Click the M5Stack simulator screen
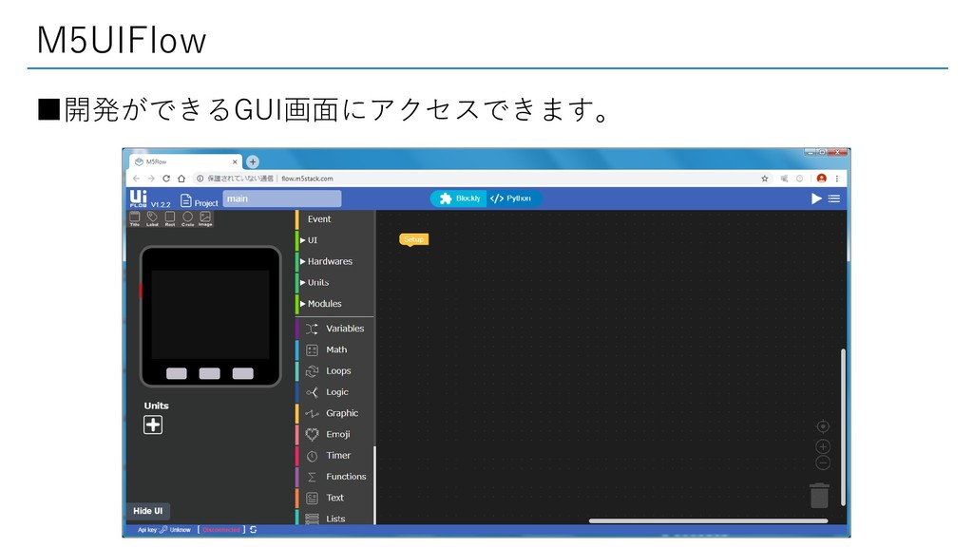 pyautogui.click(x=210, y=313)
